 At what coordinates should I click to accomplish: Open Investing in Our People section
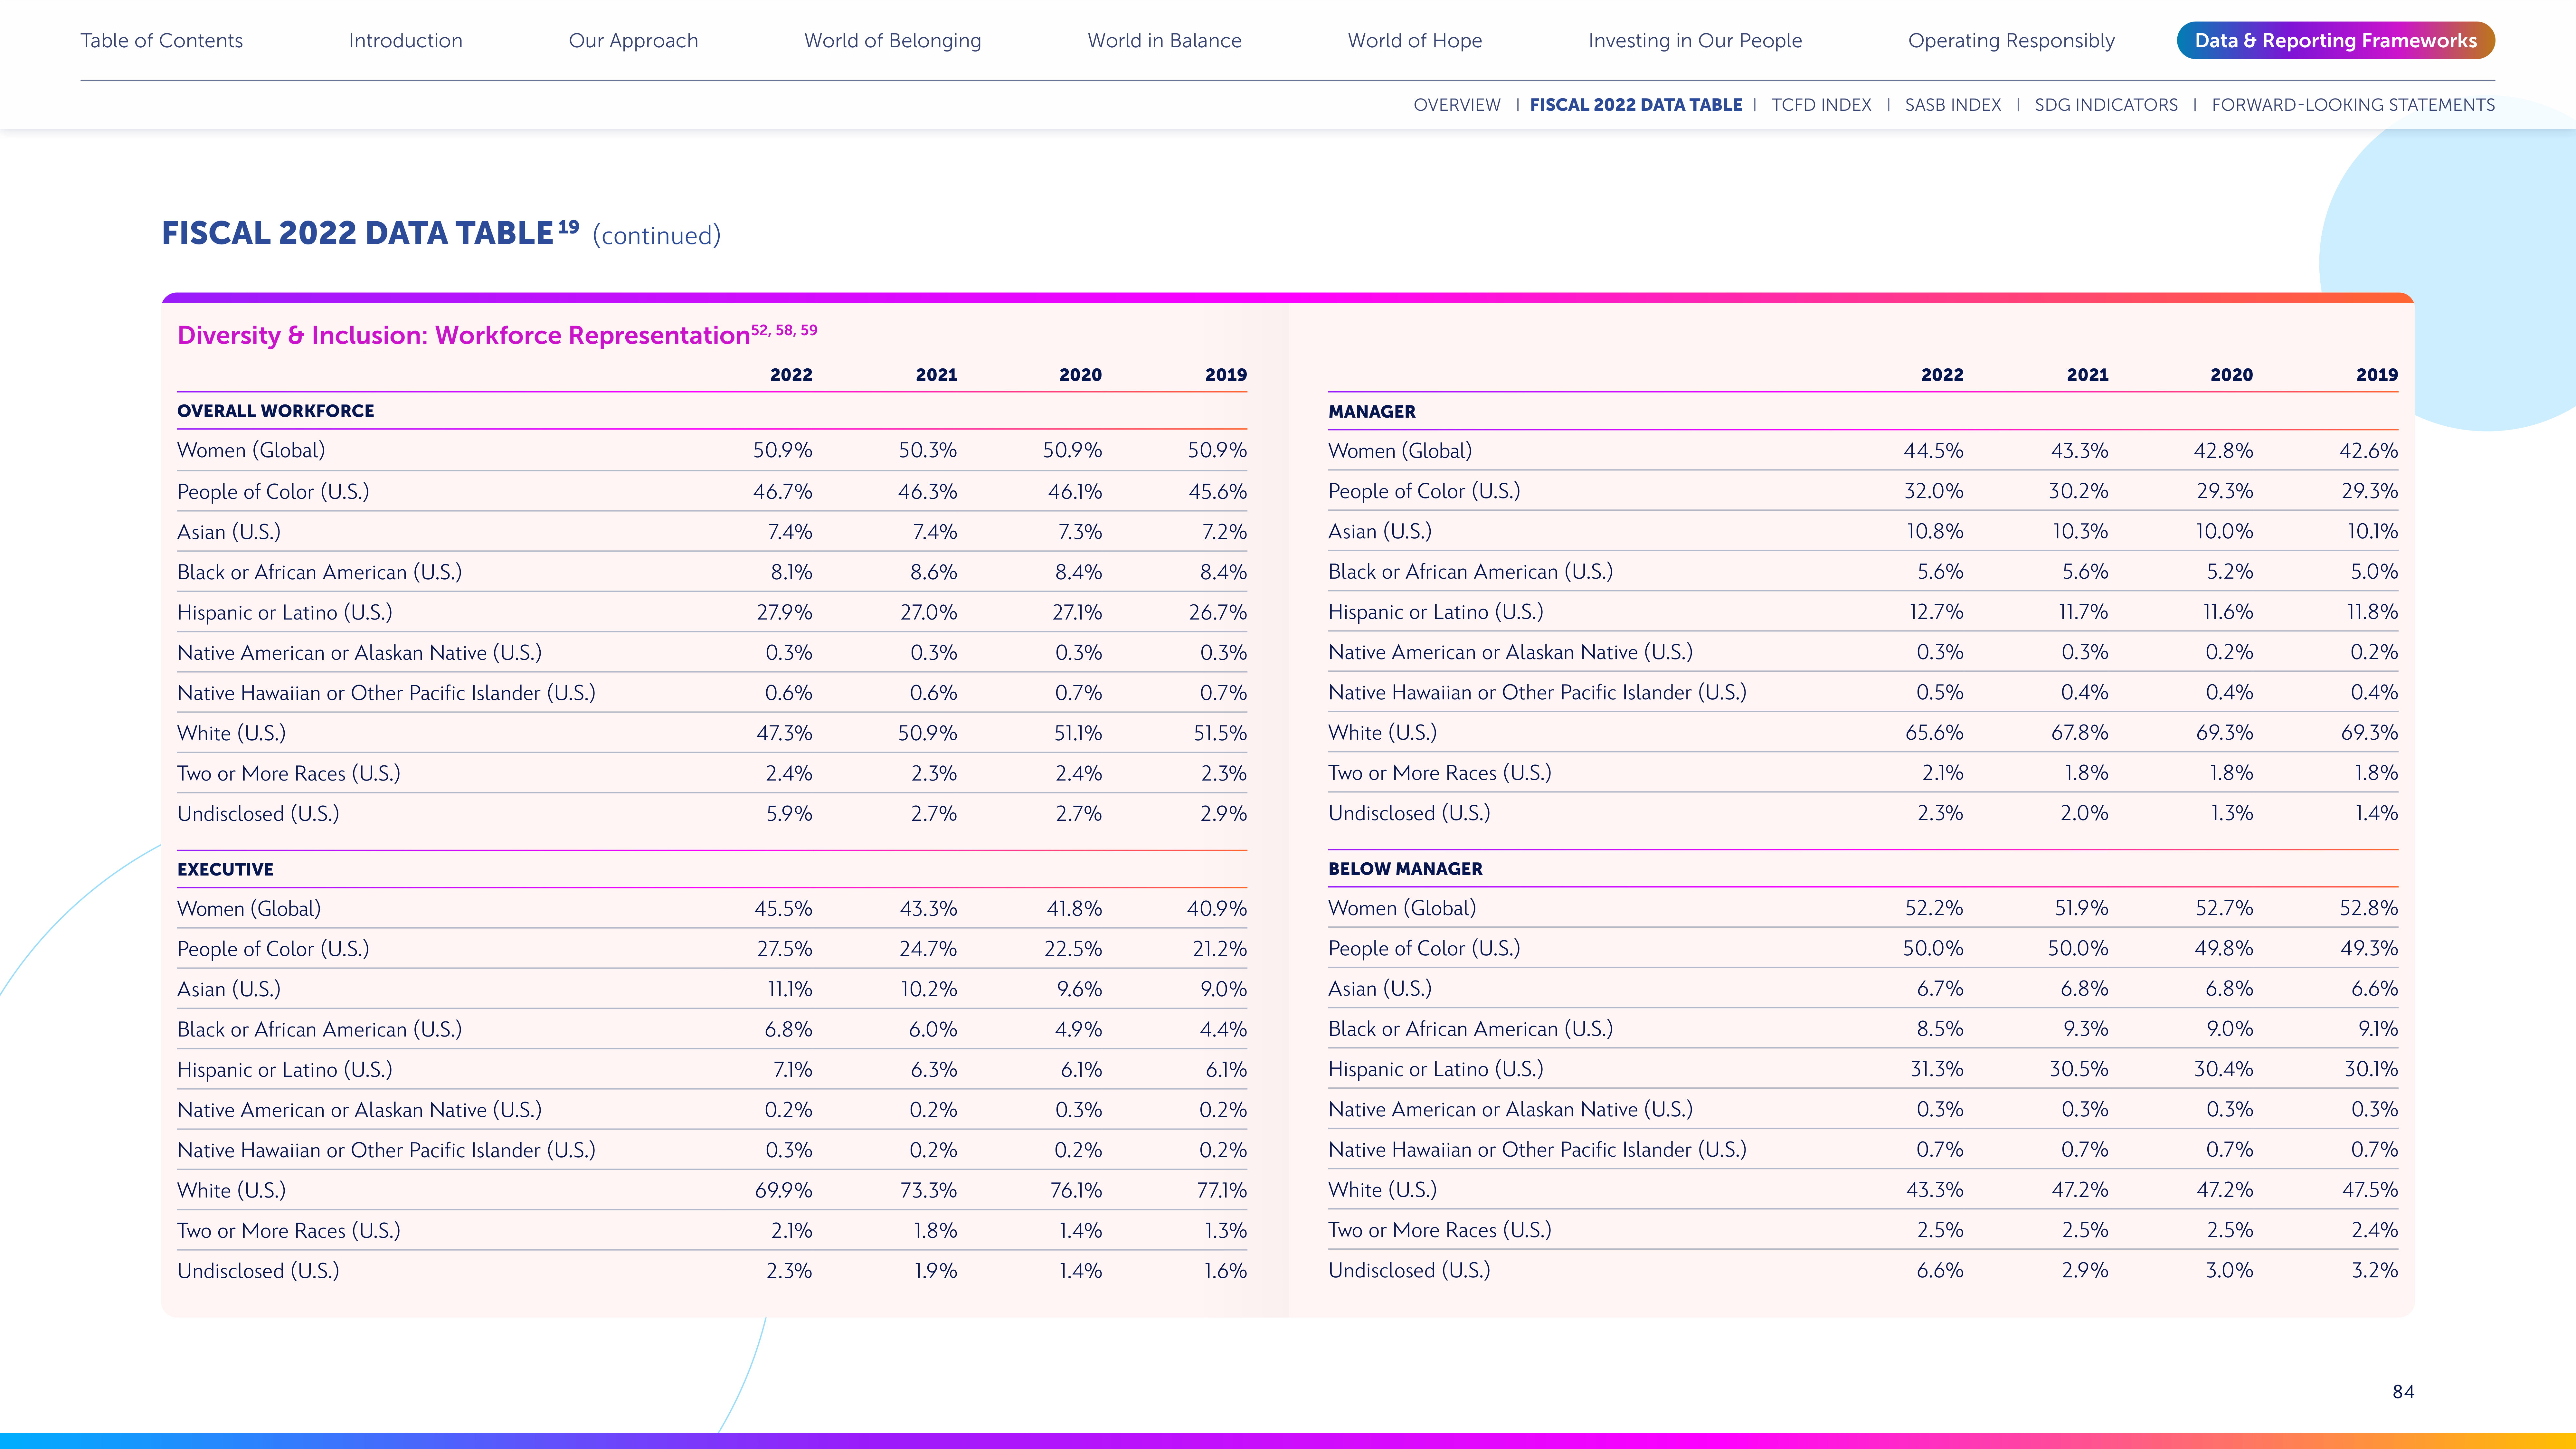[x=1695, y=41]
